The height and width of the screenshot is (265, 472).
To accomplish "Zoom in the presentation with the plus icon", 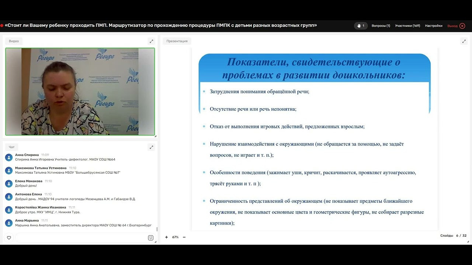I will [x=166, y=237].
